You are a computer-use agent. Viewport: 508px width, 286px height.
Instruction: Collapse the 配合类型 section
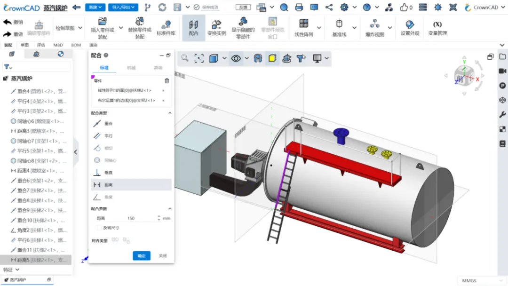(170, 113)
